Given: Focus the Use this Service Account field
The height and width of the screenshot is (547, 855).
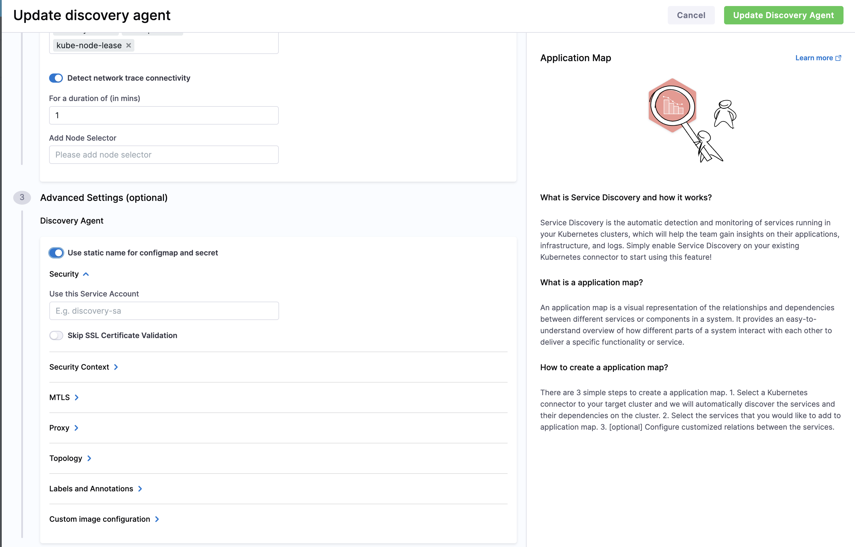Looking at the screenshot, I should pos(164,311).
